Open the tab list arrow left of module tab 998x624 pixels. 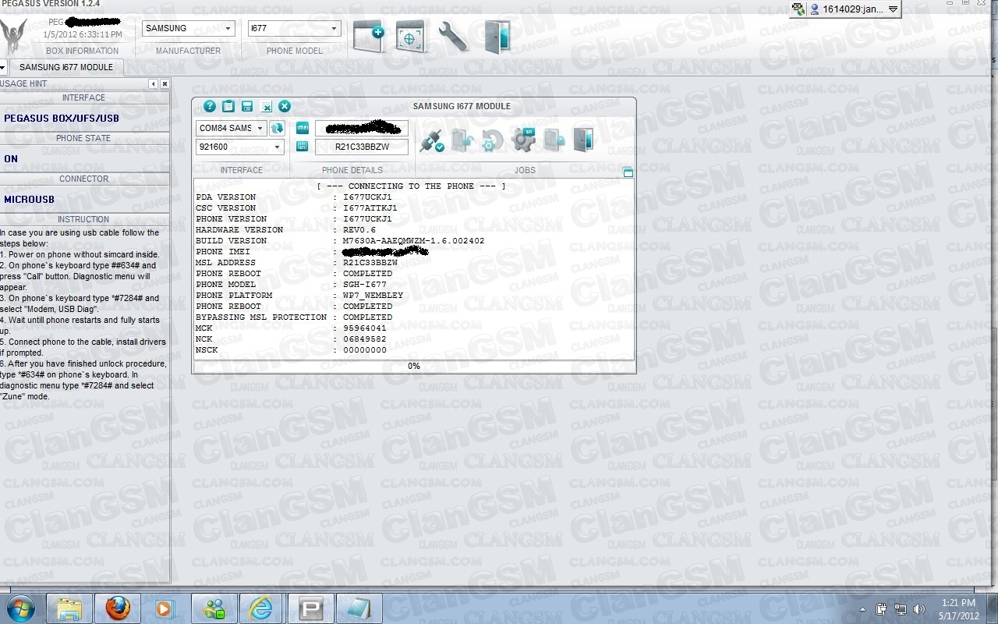click(3, 67)
